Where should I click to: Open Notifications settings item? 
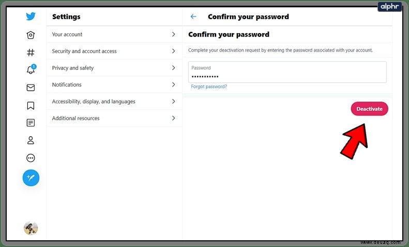pyautogui.click(x=114, y=85)
